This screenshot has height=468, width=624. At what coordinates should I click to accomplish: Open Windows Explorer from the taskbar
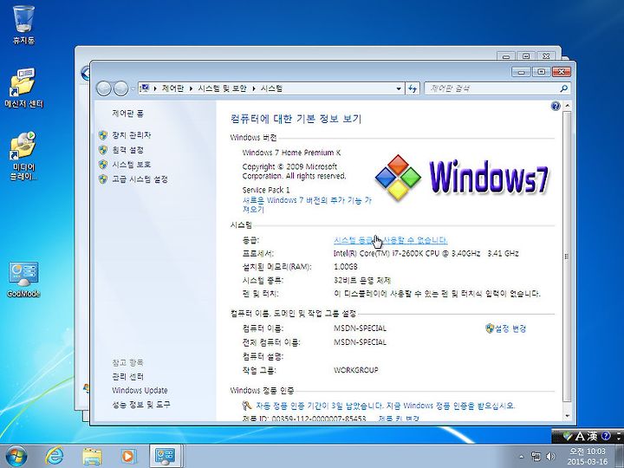[92, 456]
